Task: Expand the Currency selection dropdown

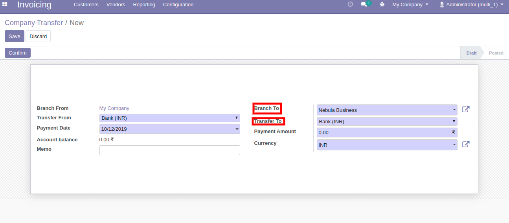Action: click(454, 145)
